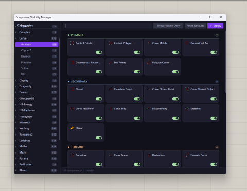Disable the Discontinuity toggle

point(175,118)
